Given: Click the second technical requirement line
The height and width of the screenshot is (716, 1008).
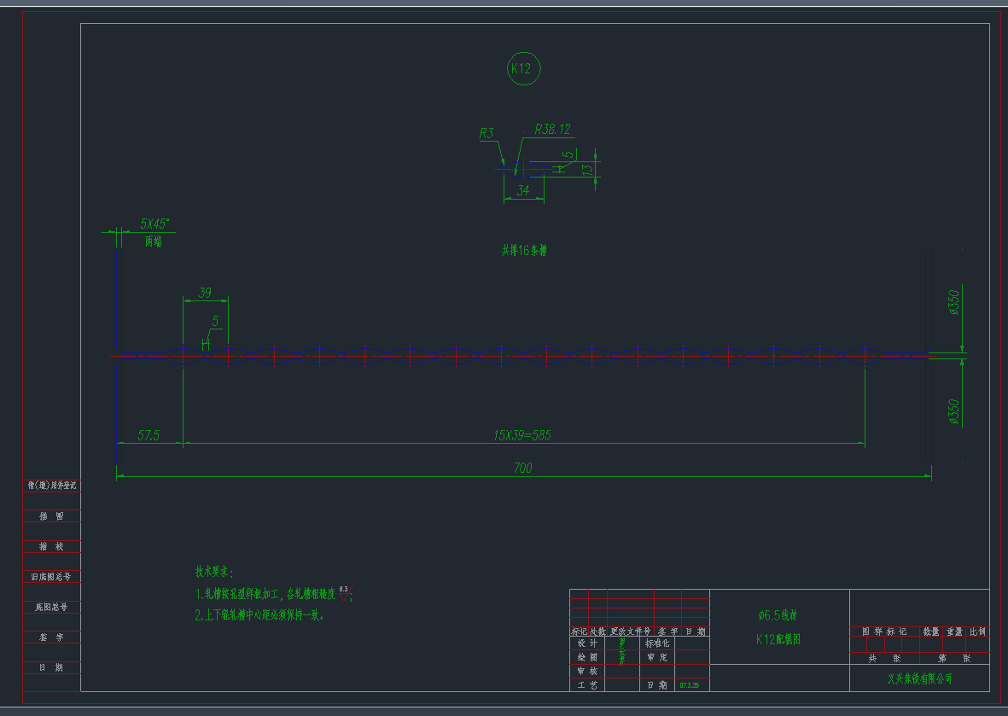Looking at the screenshot, I should [259, 614].
